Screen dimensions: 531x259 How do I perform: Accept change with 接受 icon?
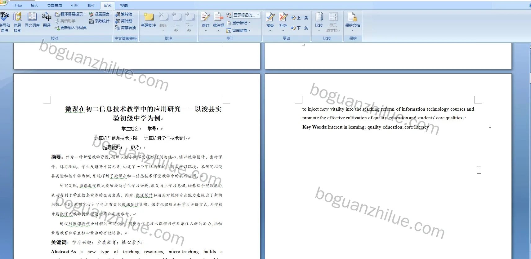pos(270,17)
